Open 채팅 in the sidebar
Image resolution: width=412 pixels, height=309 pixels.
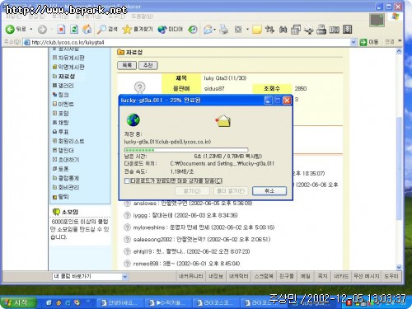click(63, 123)
